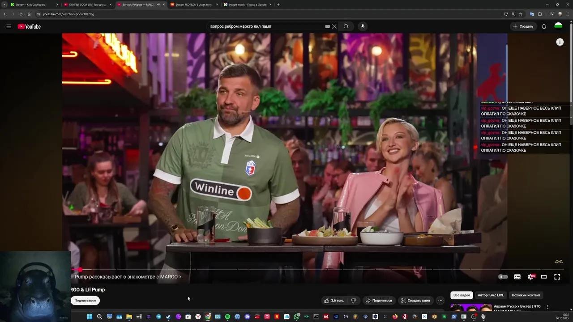Open browser home page
Viewport: 573px width, 322px height.
pyautogui.click(x=29, y=14)
